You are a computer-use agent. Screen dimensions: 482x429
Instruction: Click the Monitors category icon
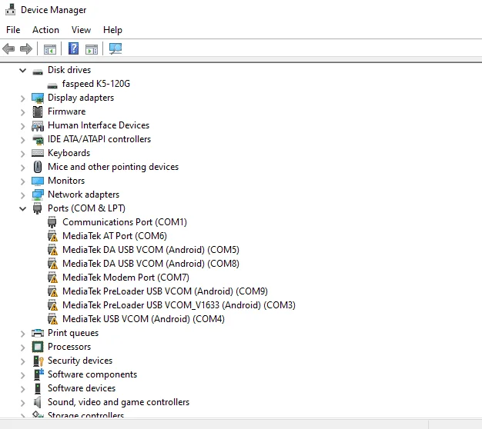pyautogui.click(x=38, y=181)
